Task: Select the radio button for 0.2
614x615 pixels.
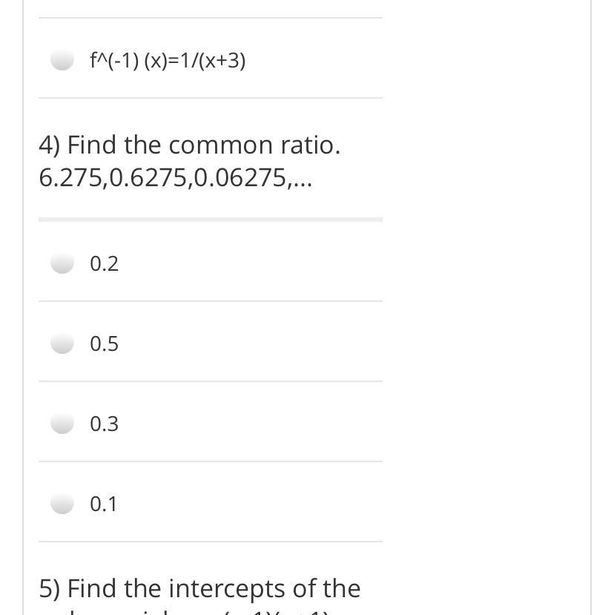Action: 62,263
